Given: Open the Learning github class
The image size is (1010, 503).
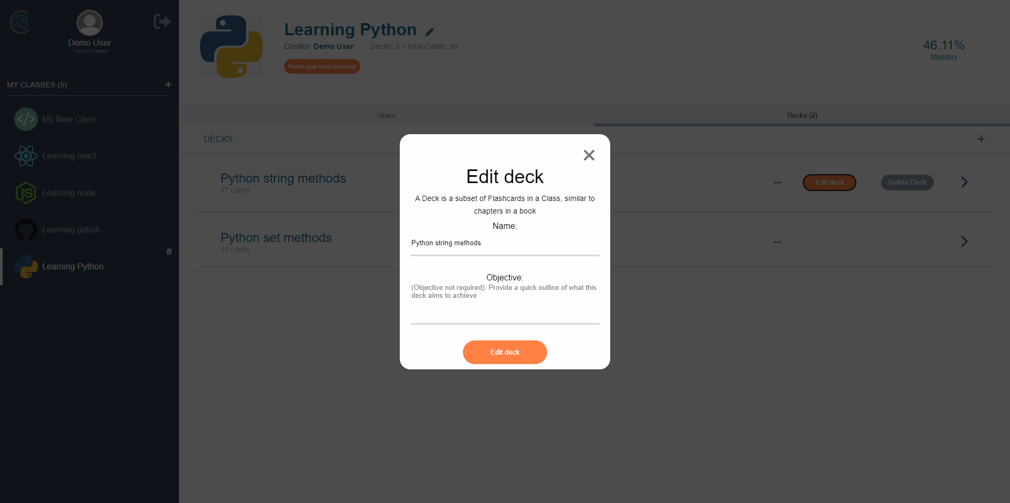Looking at the screenshot, I should click(x=72, y=229).
